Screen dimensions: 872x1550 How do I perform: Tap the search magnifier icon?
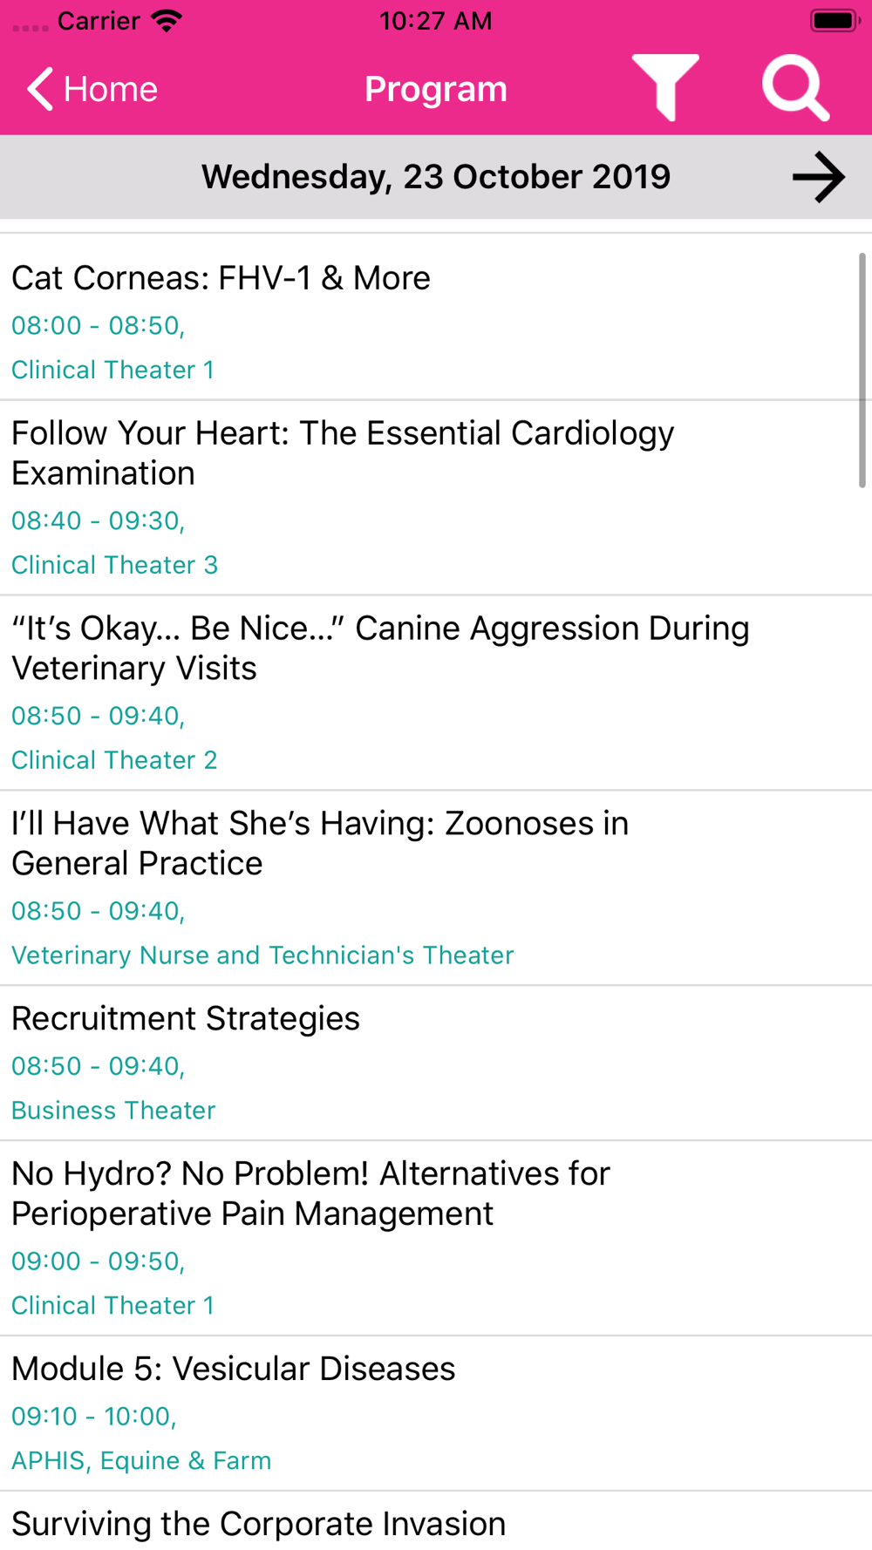(x=795, y=87)
